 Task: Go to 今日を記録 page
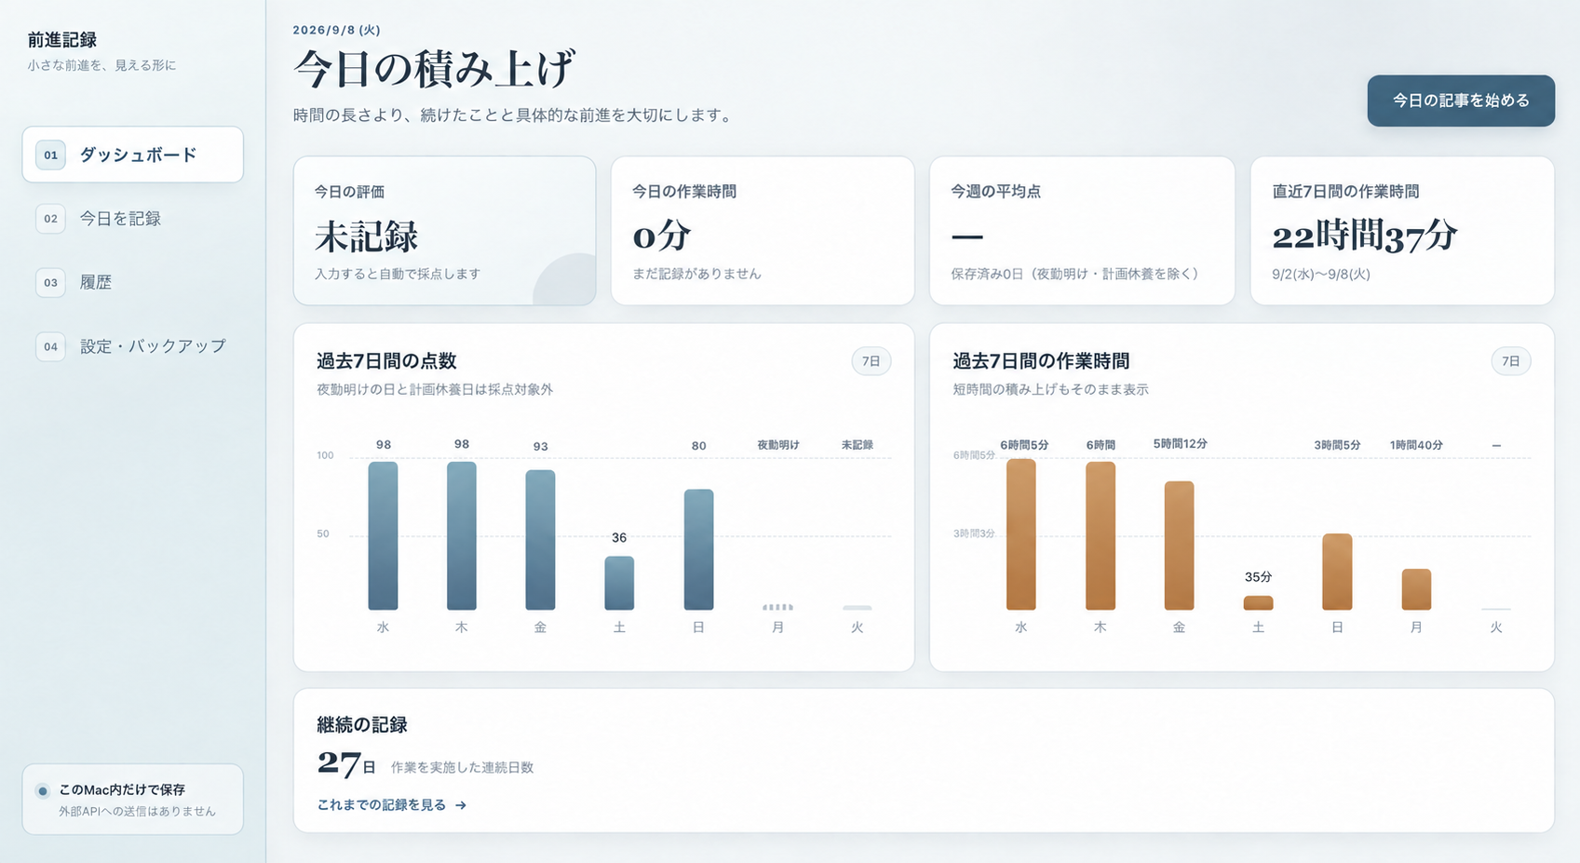(133, 219)
